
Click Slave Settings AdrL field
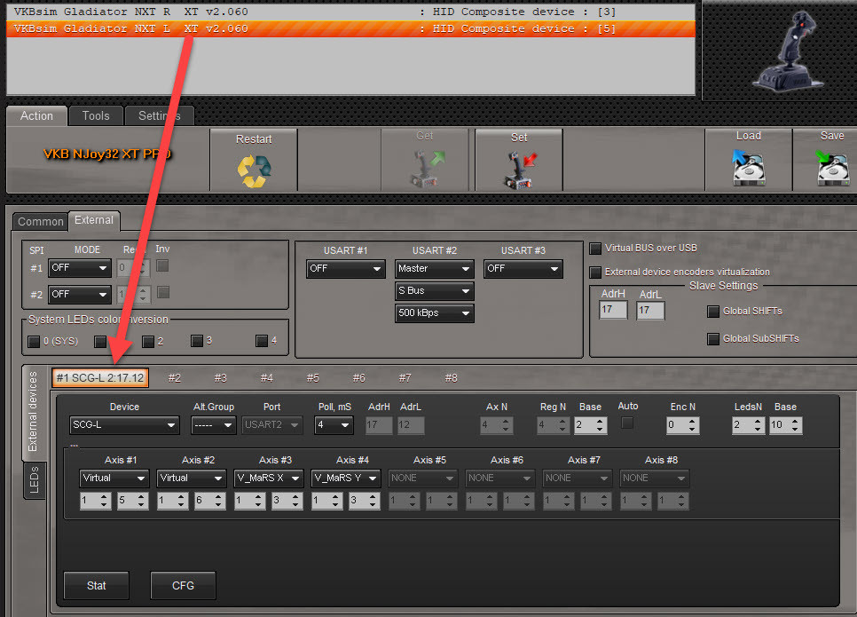[650, 311]
